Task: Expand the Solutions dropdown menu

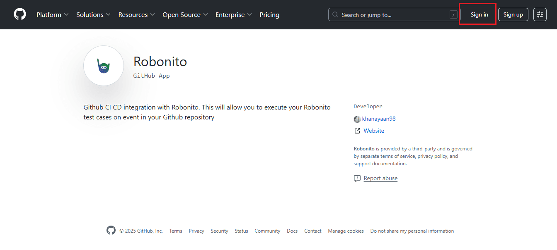Action: (94, 15)
